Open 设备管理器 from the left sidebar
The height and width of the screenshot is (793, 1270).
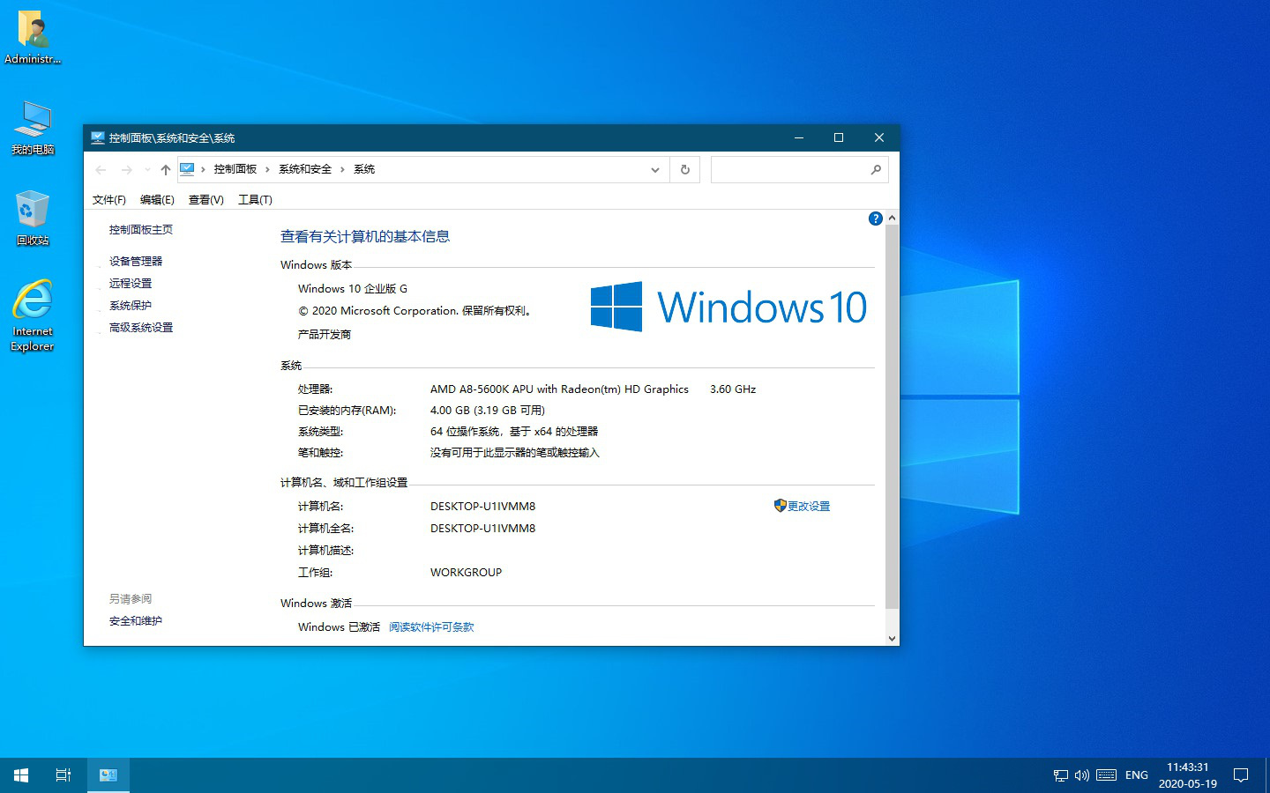[x=136, y=262]
